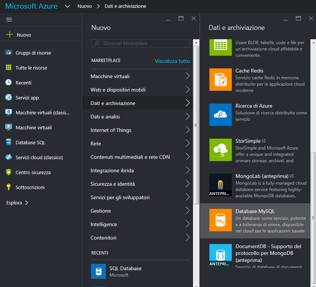Click scroll-up arrow of Nuovo blade

point(196,43)
